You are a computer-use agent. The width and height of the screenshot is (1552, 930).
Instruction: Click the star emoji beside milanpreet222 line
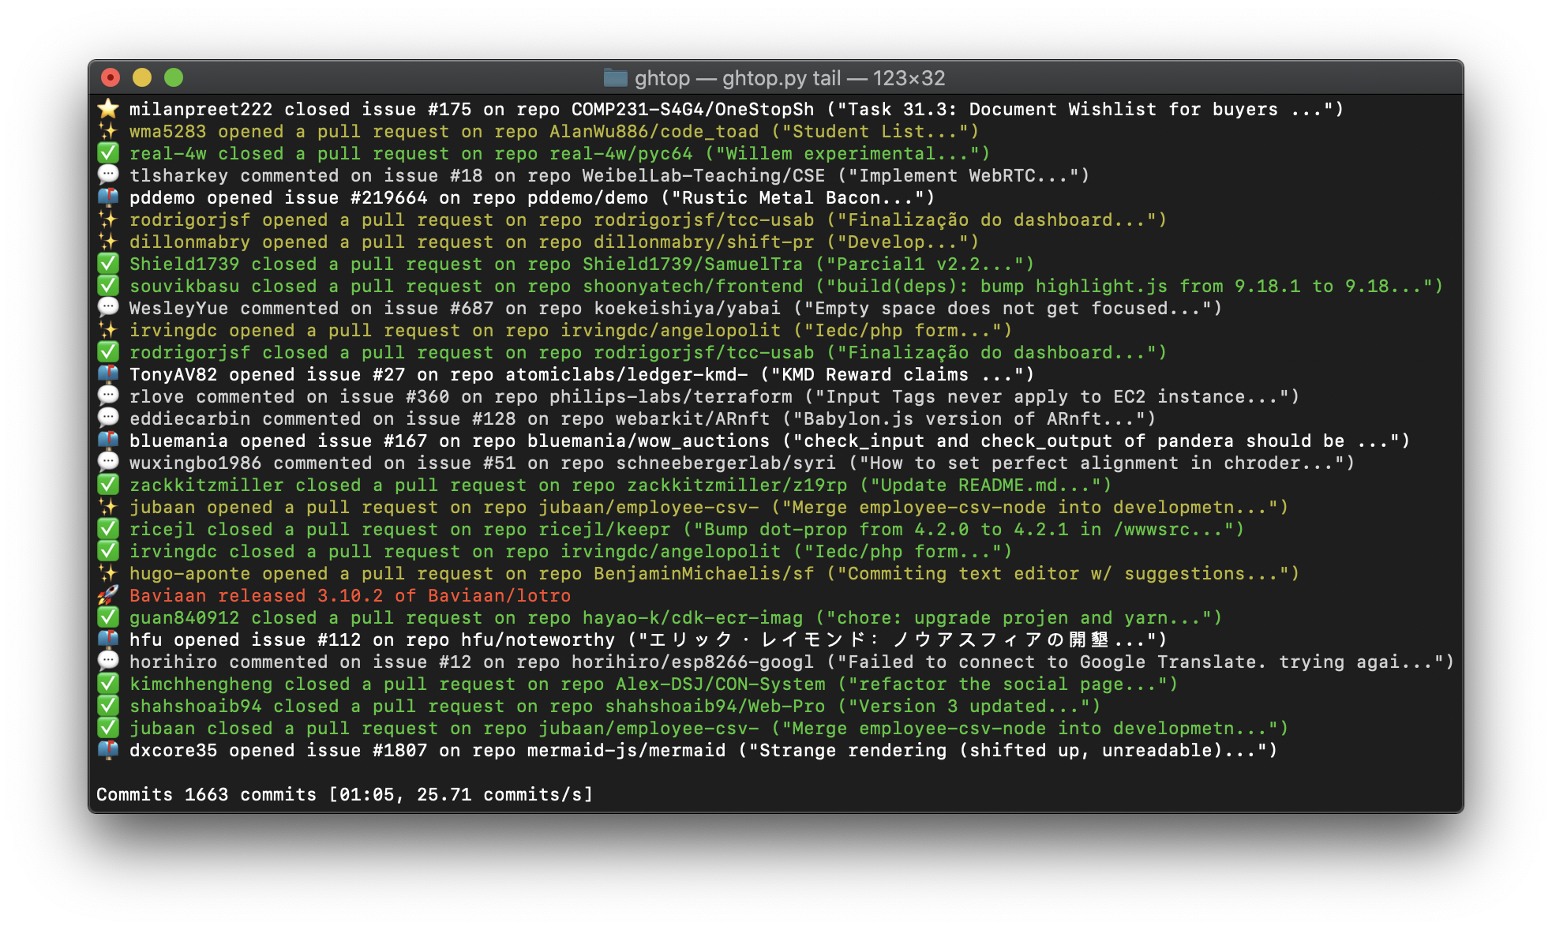click(108, 109)
